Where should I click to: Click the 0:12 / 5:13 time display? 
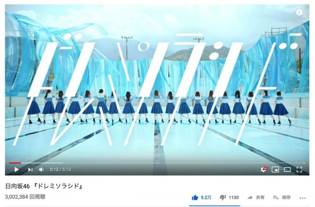click(x=60, y=169)
